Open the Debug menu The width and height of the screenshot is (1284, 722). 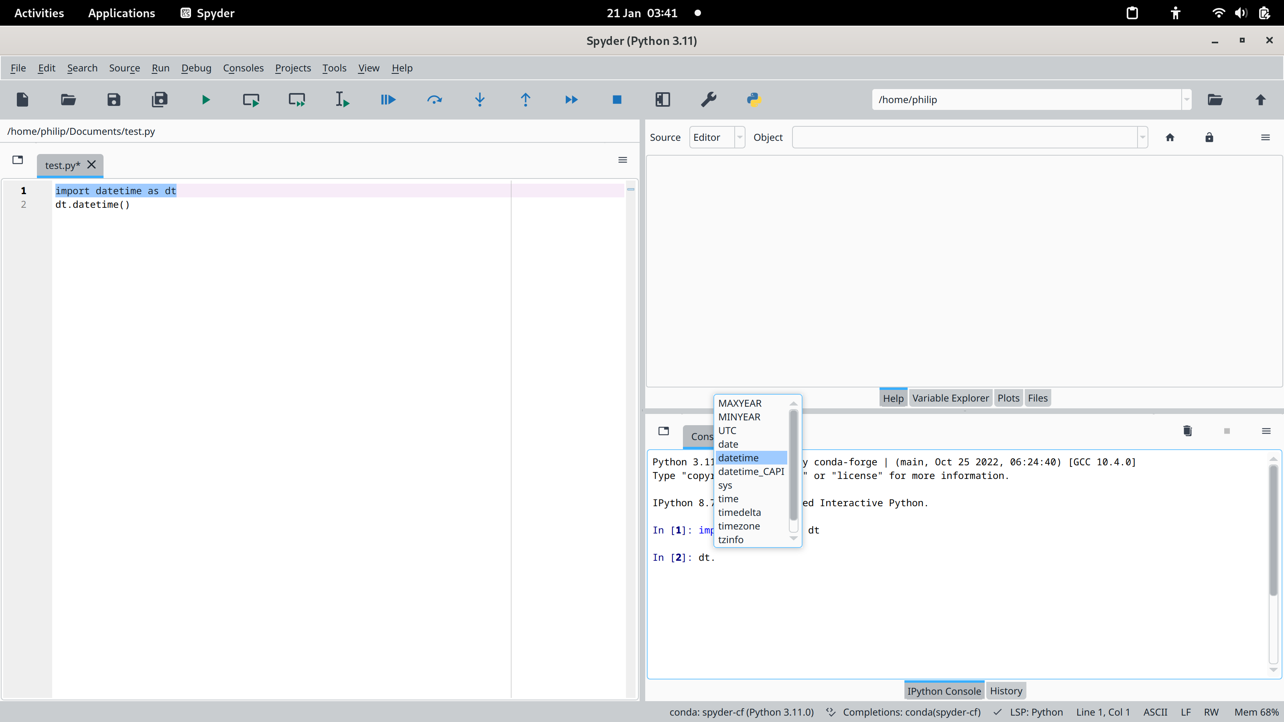pos(196,67)
